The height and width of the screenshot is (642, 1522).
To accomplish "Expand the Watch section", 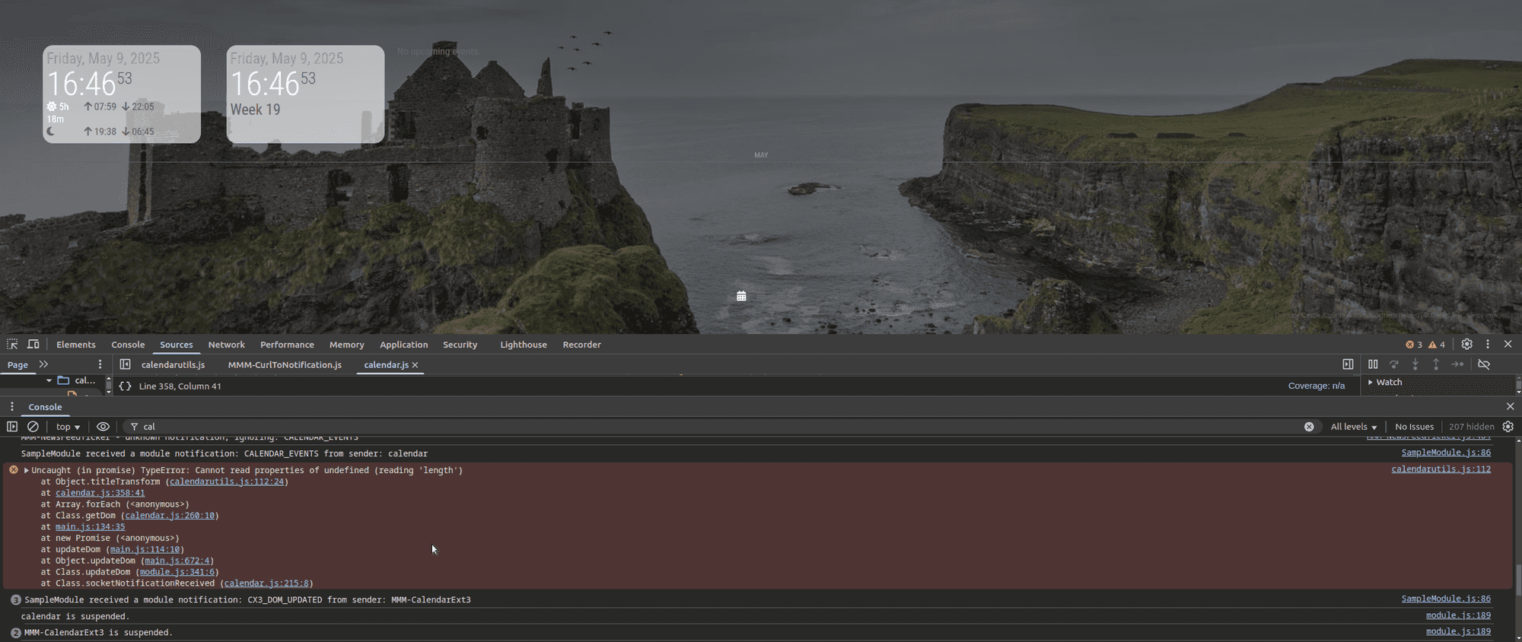I will pyautogui.click(x=1371, y=383).
